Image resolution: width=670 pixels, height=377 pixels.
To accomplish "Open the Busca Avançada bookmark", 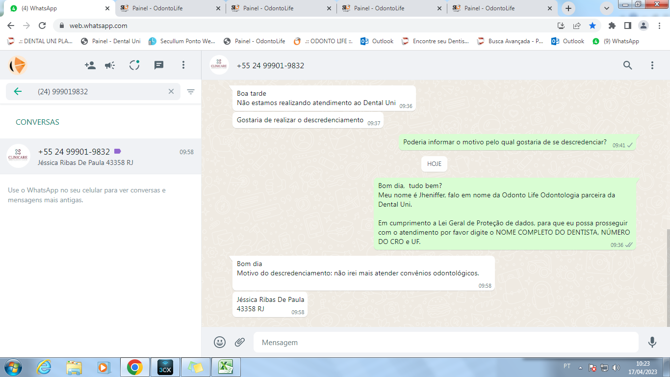I will point(510,41).
